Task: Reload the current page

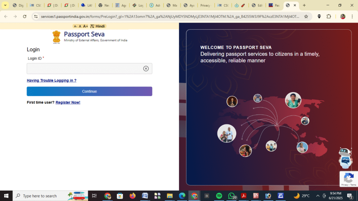Action: coord(25,16)
